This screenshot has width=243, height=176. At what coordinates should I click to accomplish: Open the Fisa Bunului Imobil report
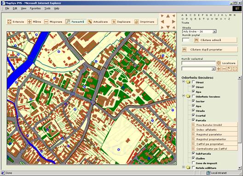point(214,125)
